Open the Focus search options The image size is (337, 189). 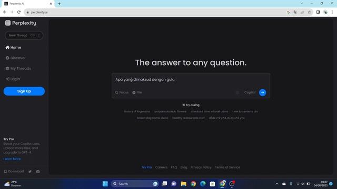tap(122, 92)
